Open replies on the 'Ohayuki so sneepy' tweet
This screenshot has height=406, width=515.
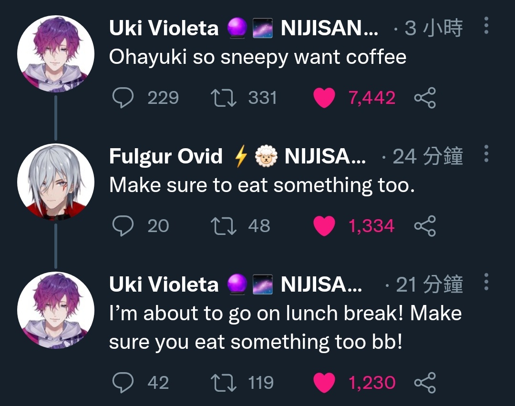123,98
